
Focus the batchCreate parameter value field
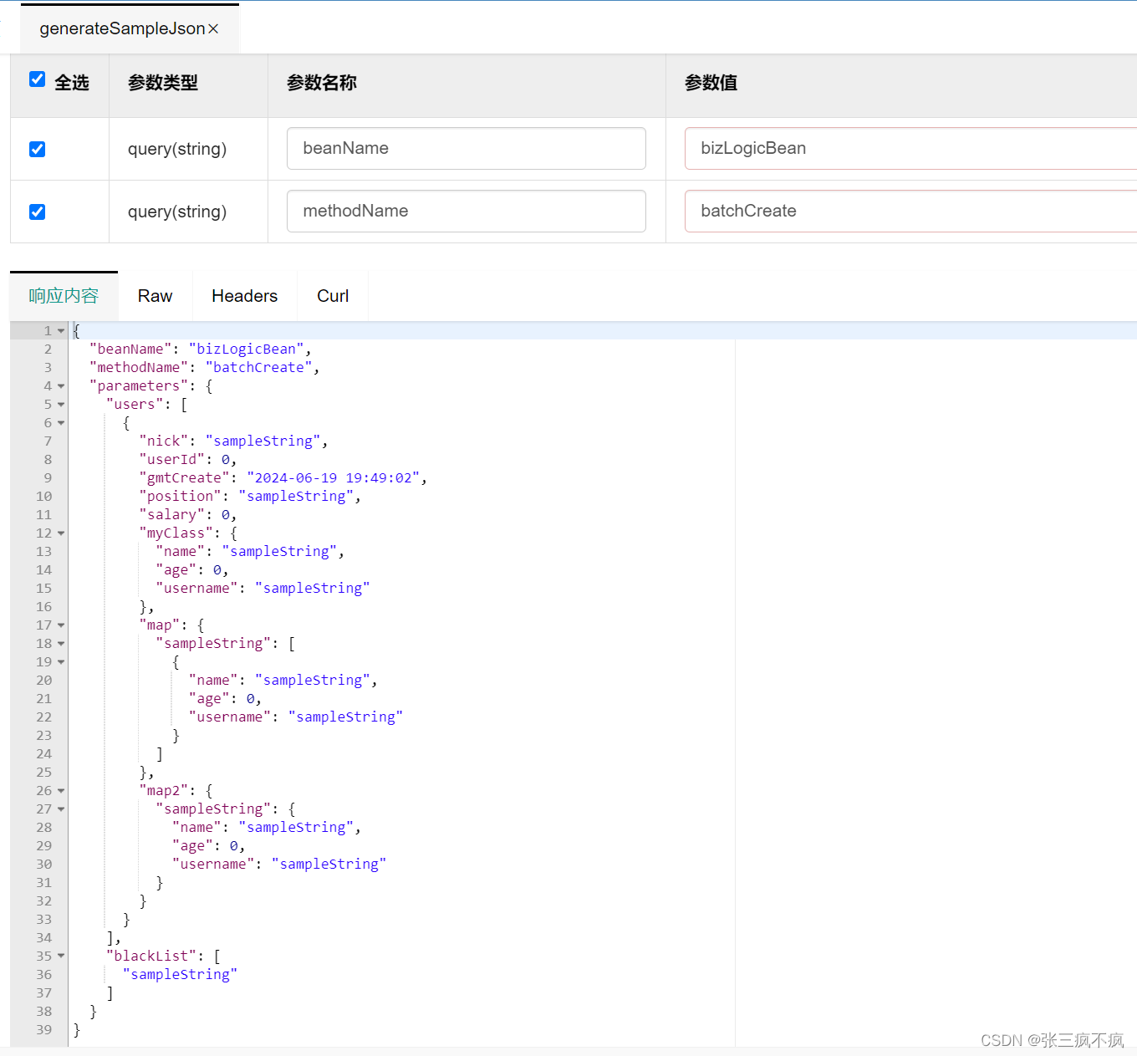(x=910, y=211)
